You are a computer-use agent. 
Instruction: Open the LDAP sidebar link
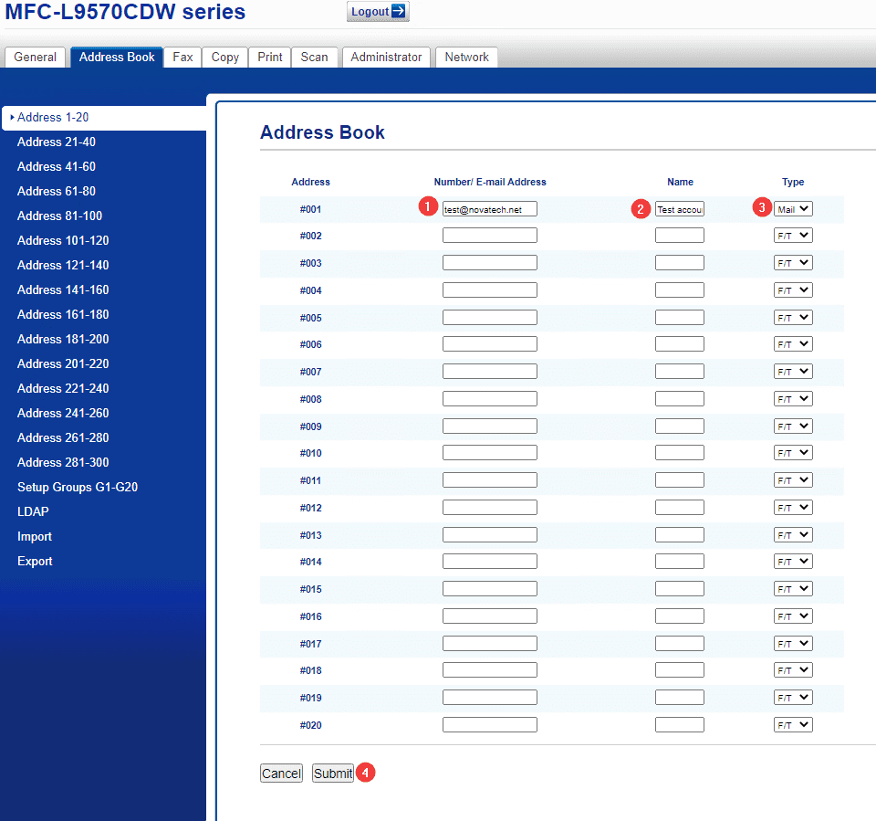tap(33, 511)
